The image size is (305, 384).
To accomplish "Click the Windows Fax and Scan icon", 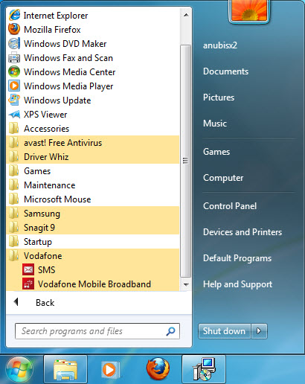I will pyautogui.click(x=14, y=58).
